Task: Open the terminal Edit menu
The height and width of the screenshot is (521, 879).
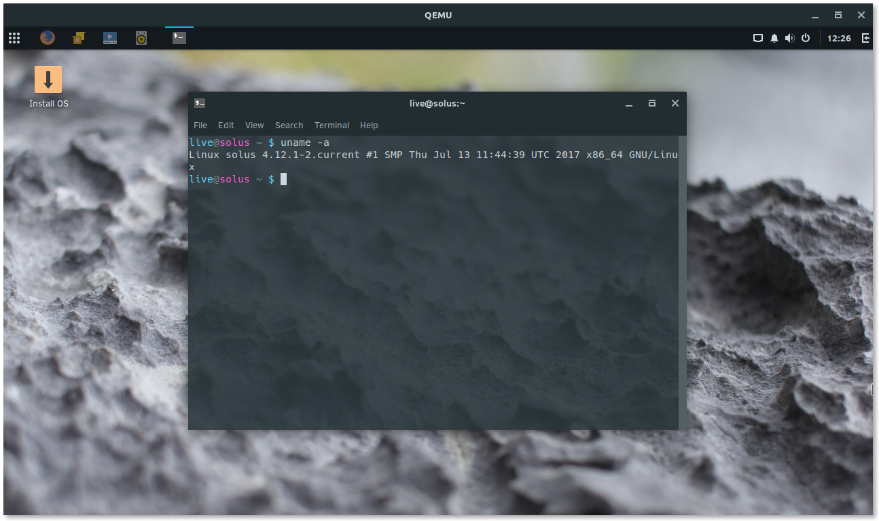Action: point(226,126)
